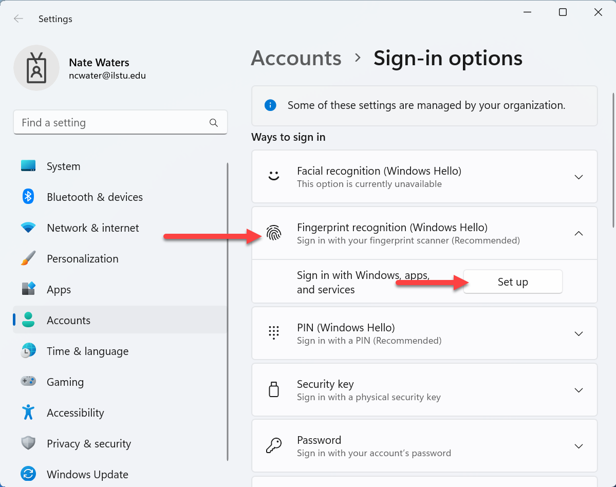Click the System monitor icon in sidebar
The width and height of the screenshot is (616, 487).
click(x=28, y=166)
